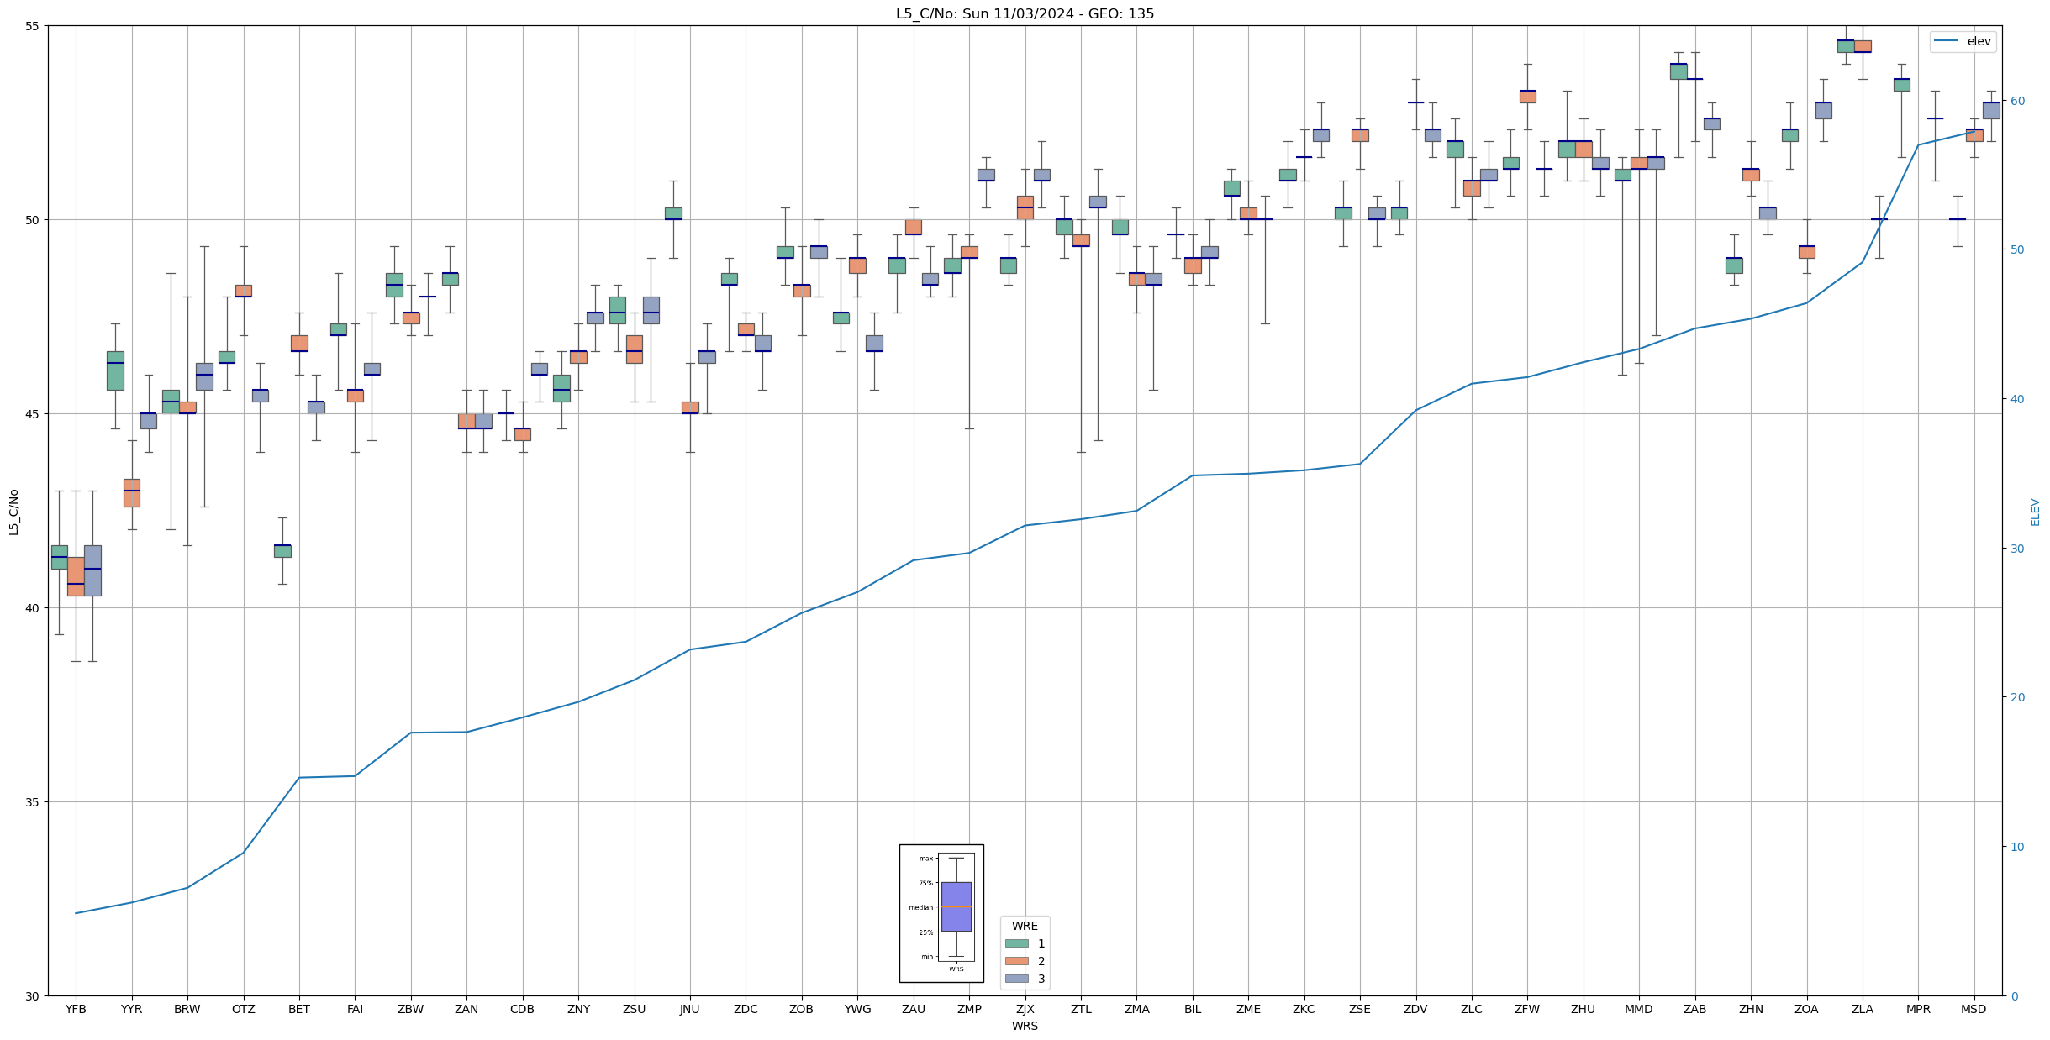Click the 'WRS' x-axis title
The image size is (2050, 1040).
click(x=1025, y=1026)
